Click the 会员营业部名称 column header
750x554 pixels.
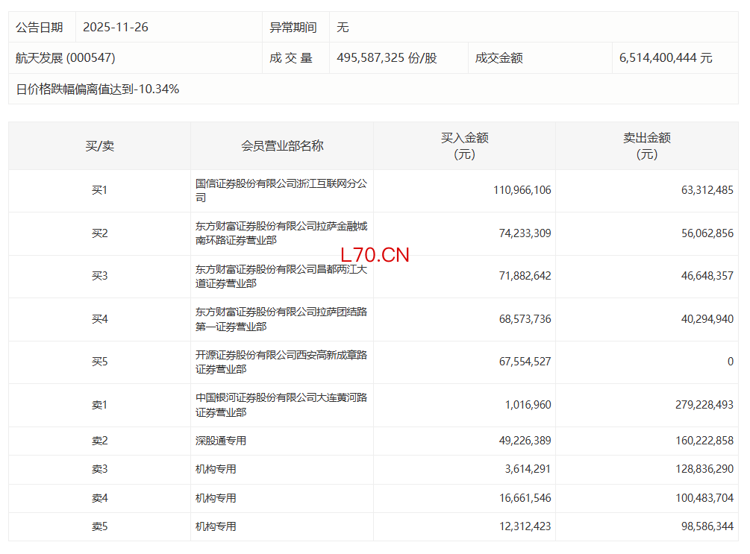coord(282,146)
